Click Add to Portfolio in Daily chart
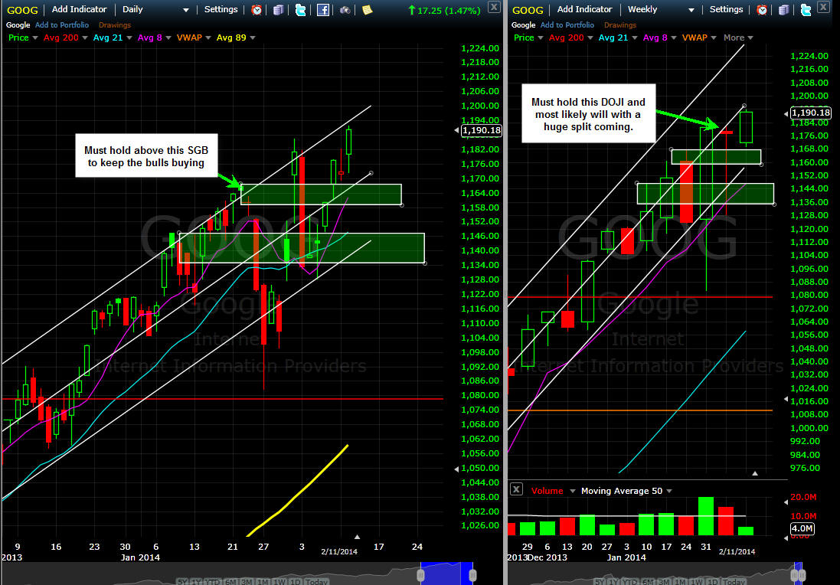The width and height of the screenshot is (840, 585). tap(61, 25)
